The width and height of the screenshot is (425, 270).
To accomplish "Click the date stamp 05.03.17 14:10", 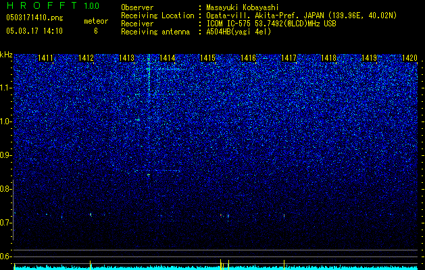I will 34,30.
